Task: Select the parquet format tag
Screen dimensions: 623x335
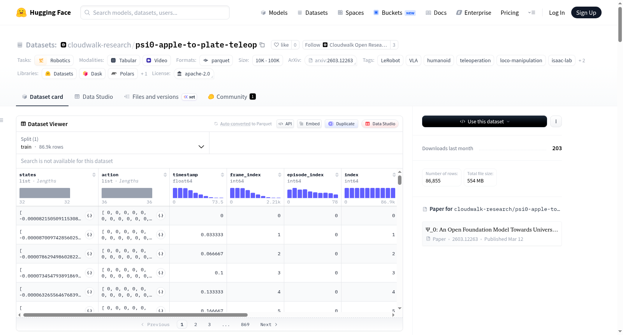Action: [x=216, y=60]
